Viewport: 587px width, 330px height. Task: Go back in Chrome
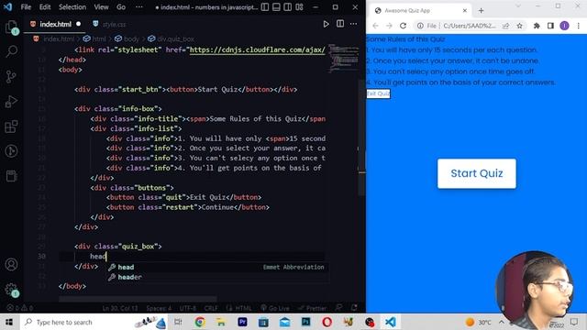[375, 26]
